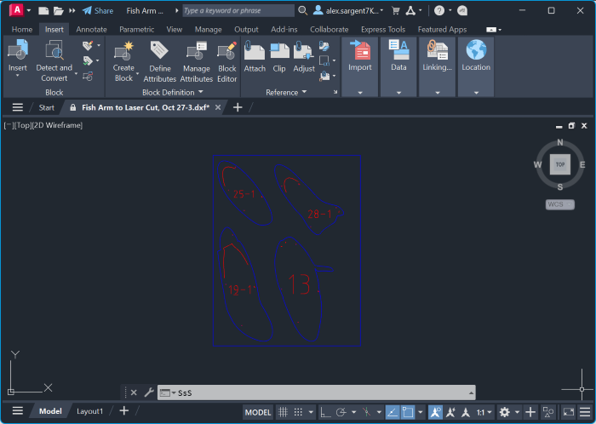Toggle grid display in status bar

tap(283, 412)
